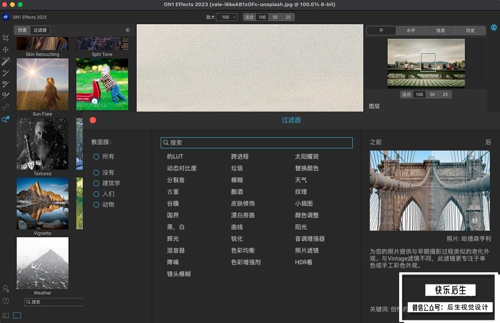Choose the 降噪 filter
The image size is (500, 323).
coord(173,262)
